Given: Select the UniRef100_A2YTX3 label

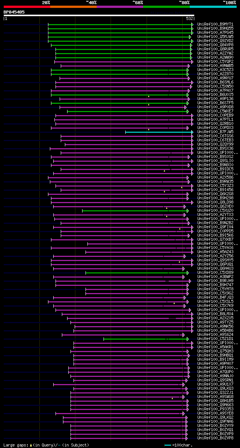Looking at the screenshot, I should point(215,215).
